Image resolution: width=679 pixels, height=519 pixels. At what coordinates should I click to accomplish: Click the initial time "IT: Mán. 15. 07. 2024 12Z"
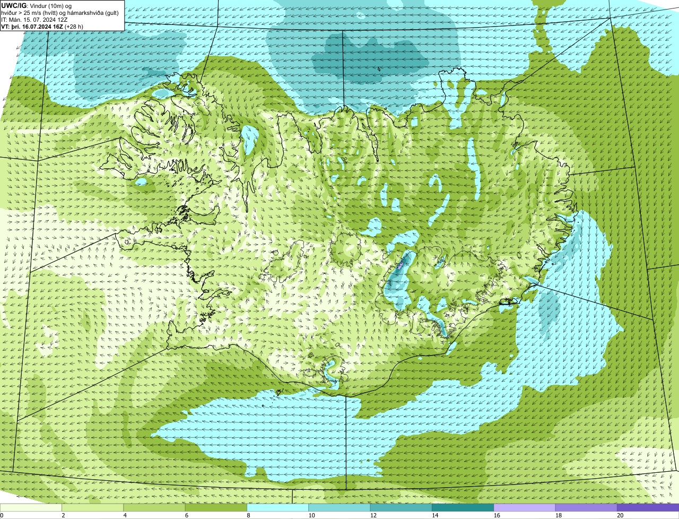(34, 19)
